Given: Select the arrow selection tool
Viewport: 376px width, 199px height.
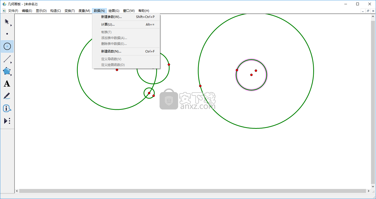Looking at the screenshot, I should point(7,21).
